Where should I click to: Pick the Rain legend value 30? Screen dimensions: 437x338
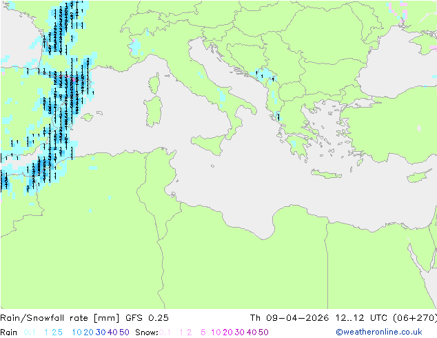click(x=101, y=332)
